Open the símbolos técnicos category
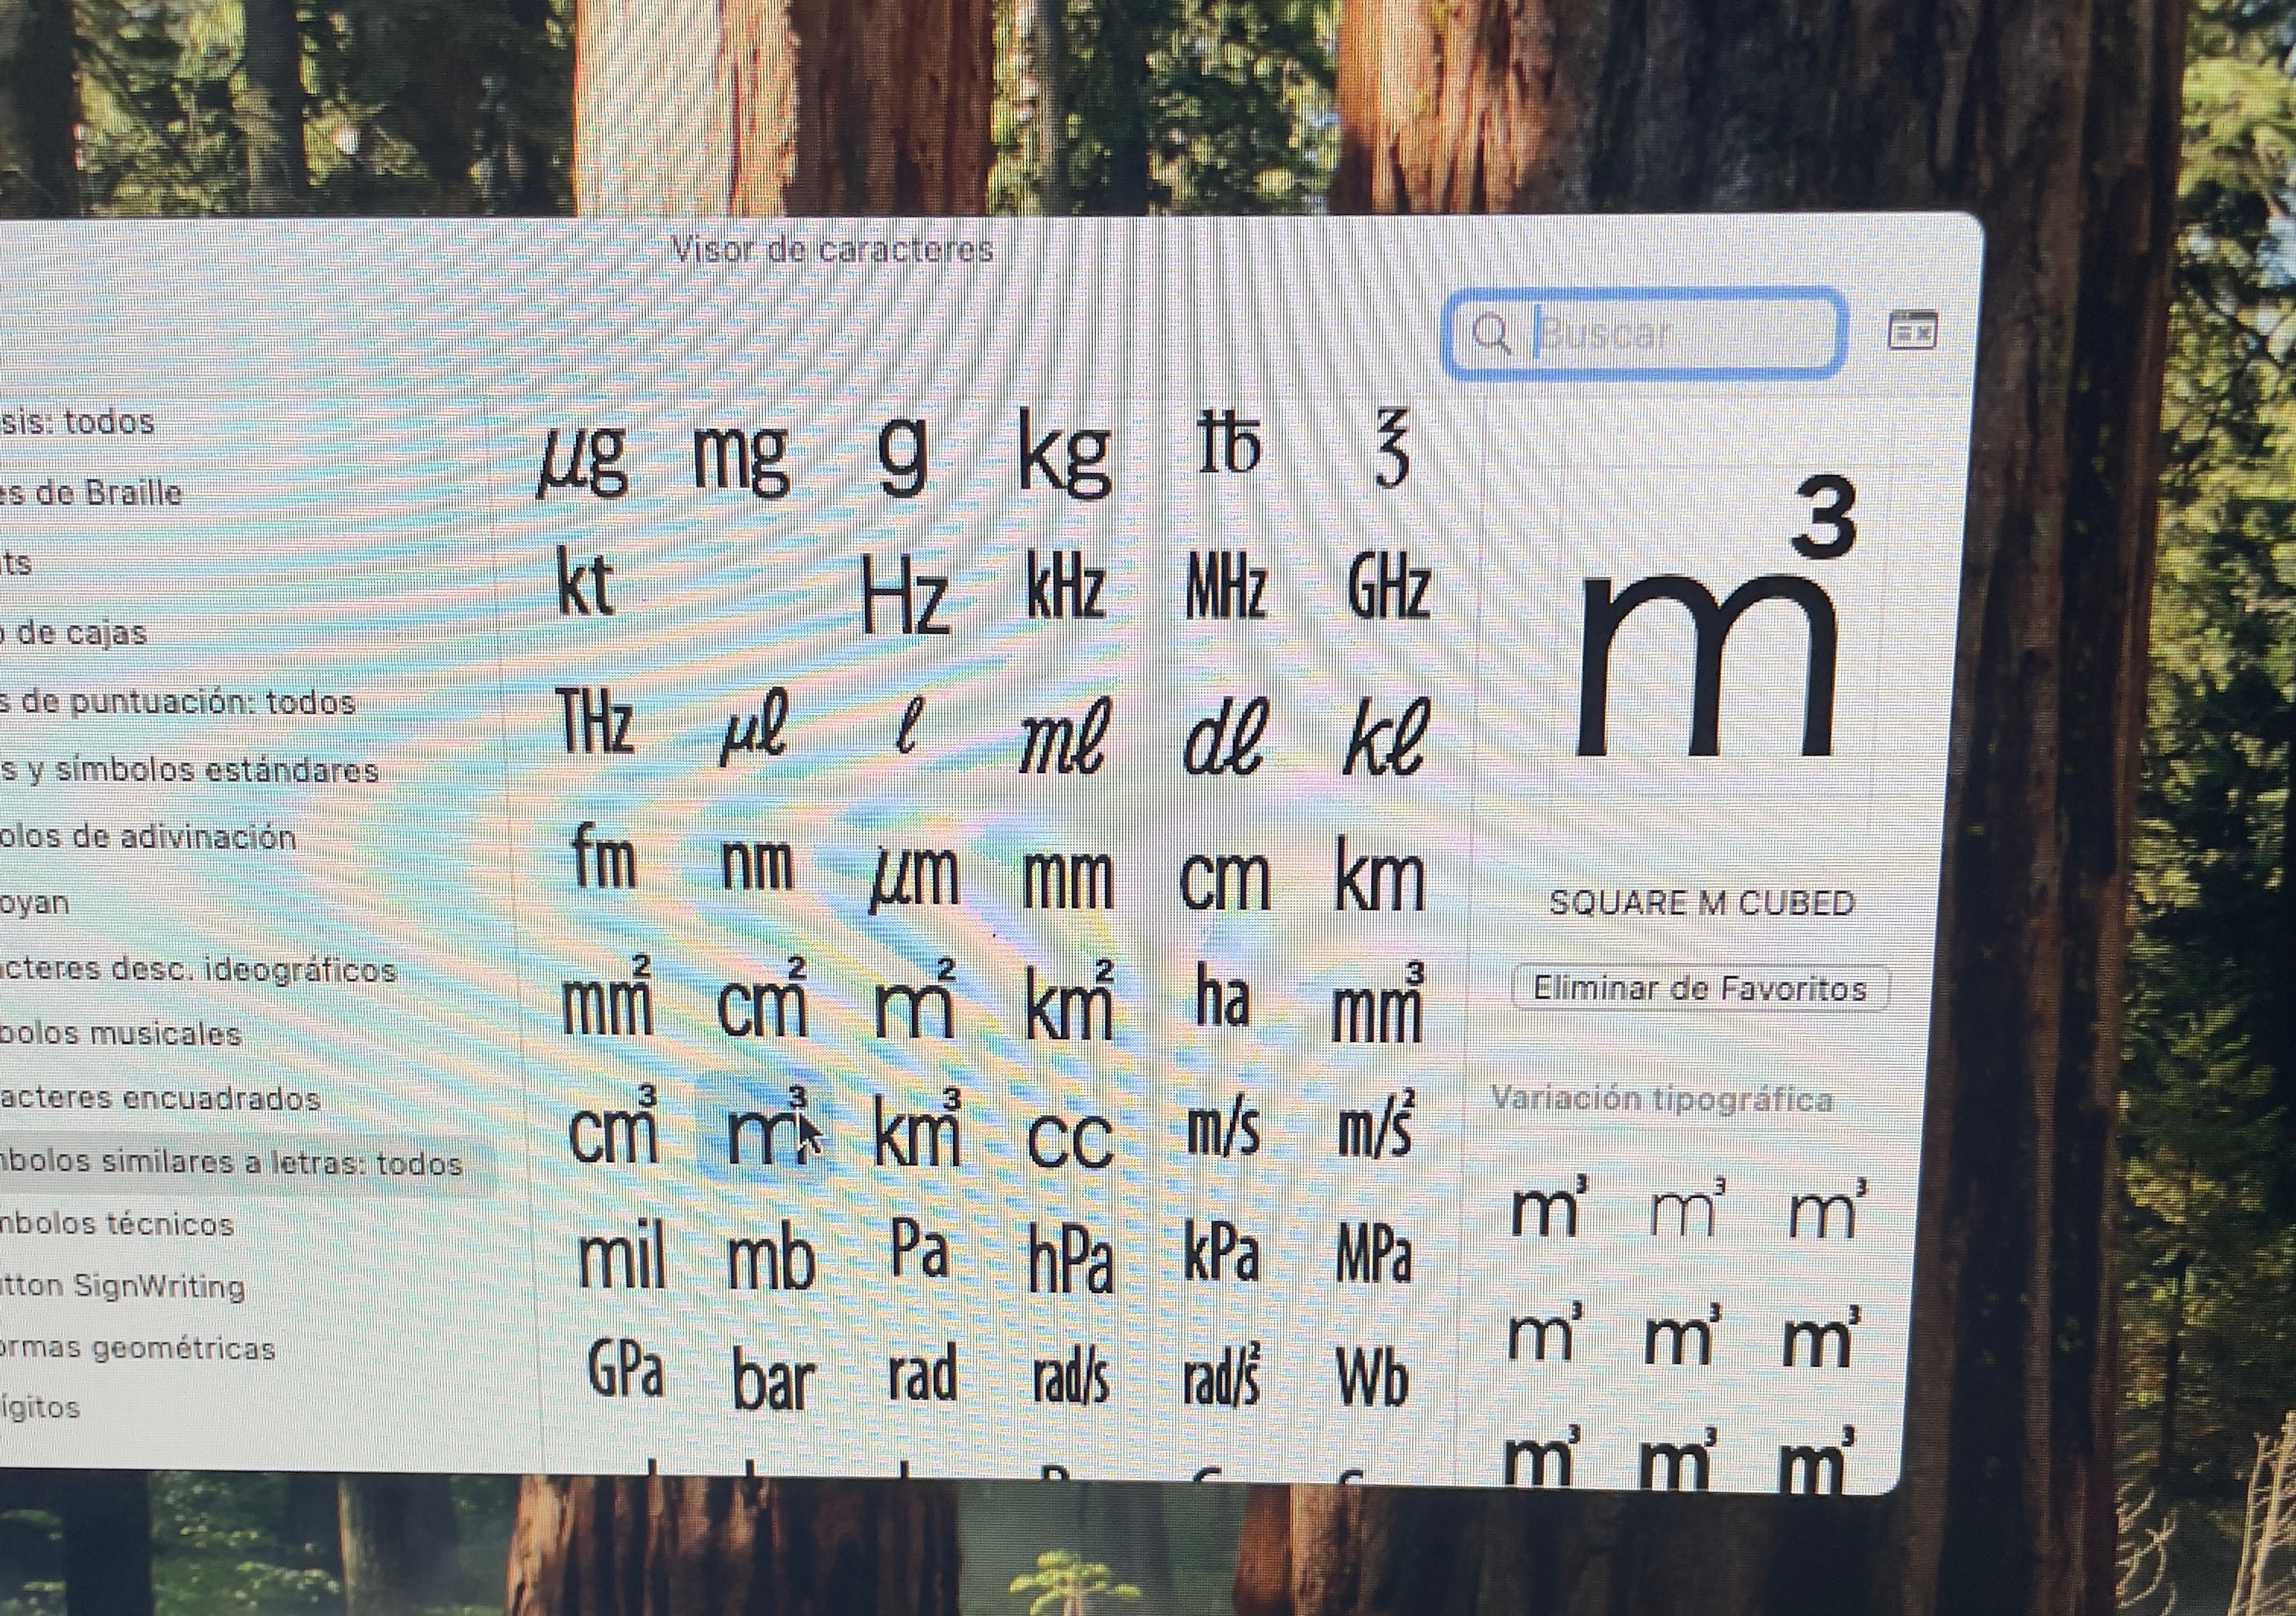Image resolution: width=2296 pixels, height=1616 pixels. coord(117,1224)
